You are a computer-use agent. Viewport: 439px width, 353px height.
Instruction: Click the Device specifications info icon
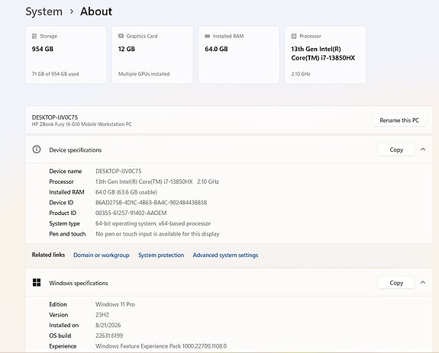(x=37, y=149)
